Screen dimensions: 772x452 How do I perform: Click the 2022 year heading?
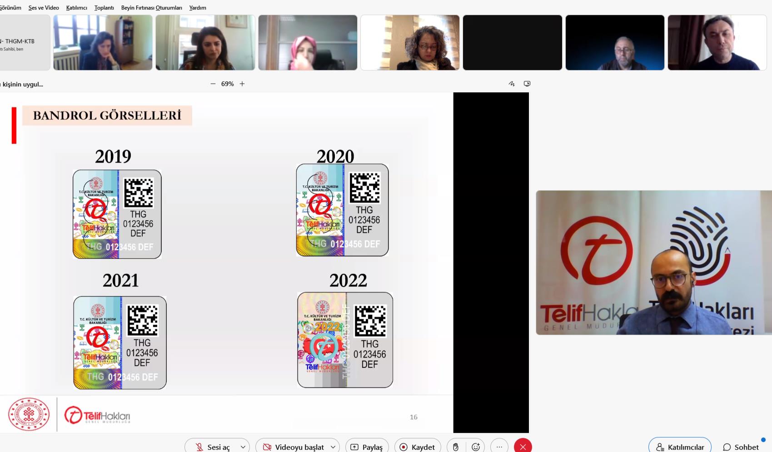pos(348,280)
